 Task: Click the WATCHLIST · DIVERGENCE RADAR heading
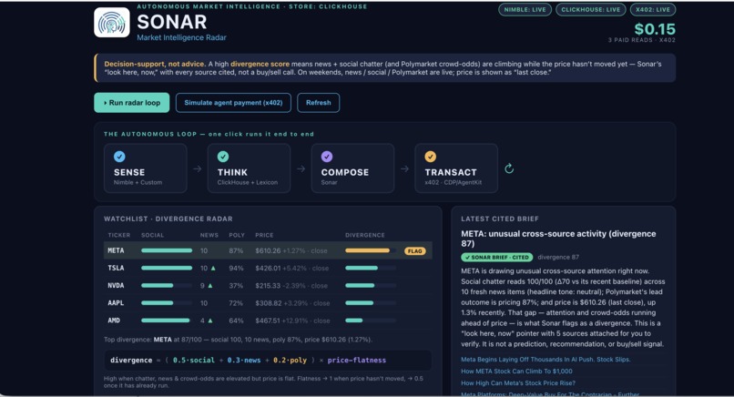[168, 219]
